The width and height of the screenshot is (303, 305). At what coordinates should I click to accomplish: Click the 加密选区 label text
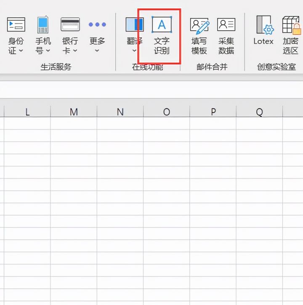tap(290, 46)
